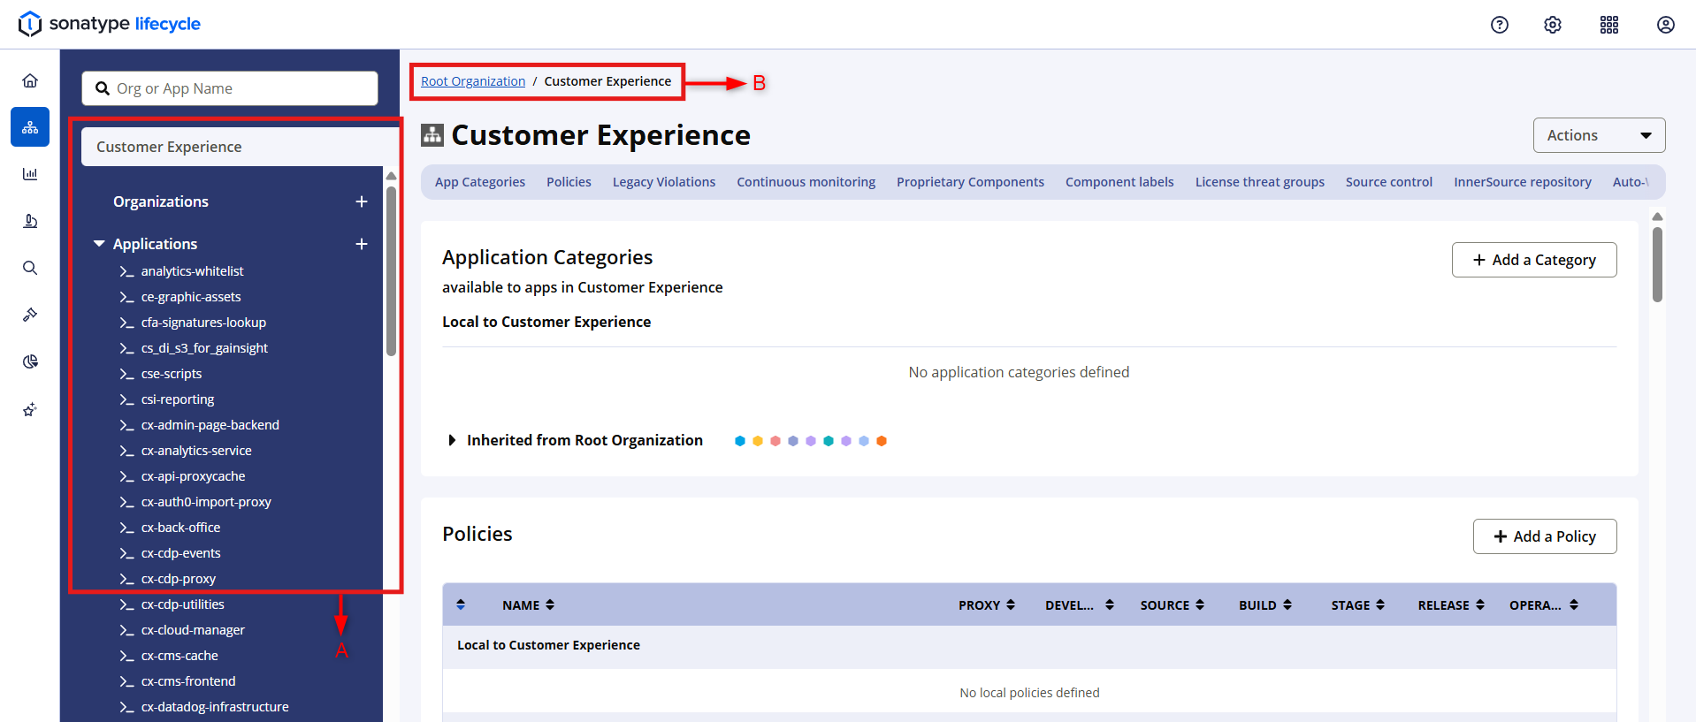Open the microscope analysis sidebar icon
Screen dimensions: 1696x722
[30, 221]
